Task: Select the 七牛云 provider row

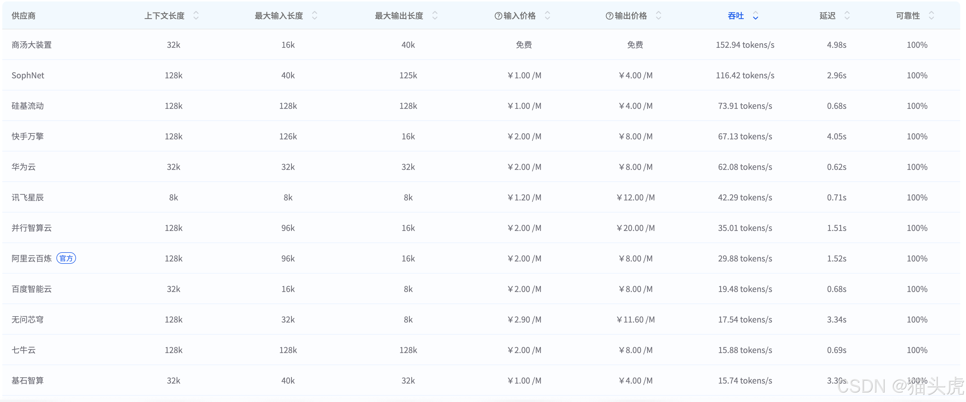Action: point(23,350)
